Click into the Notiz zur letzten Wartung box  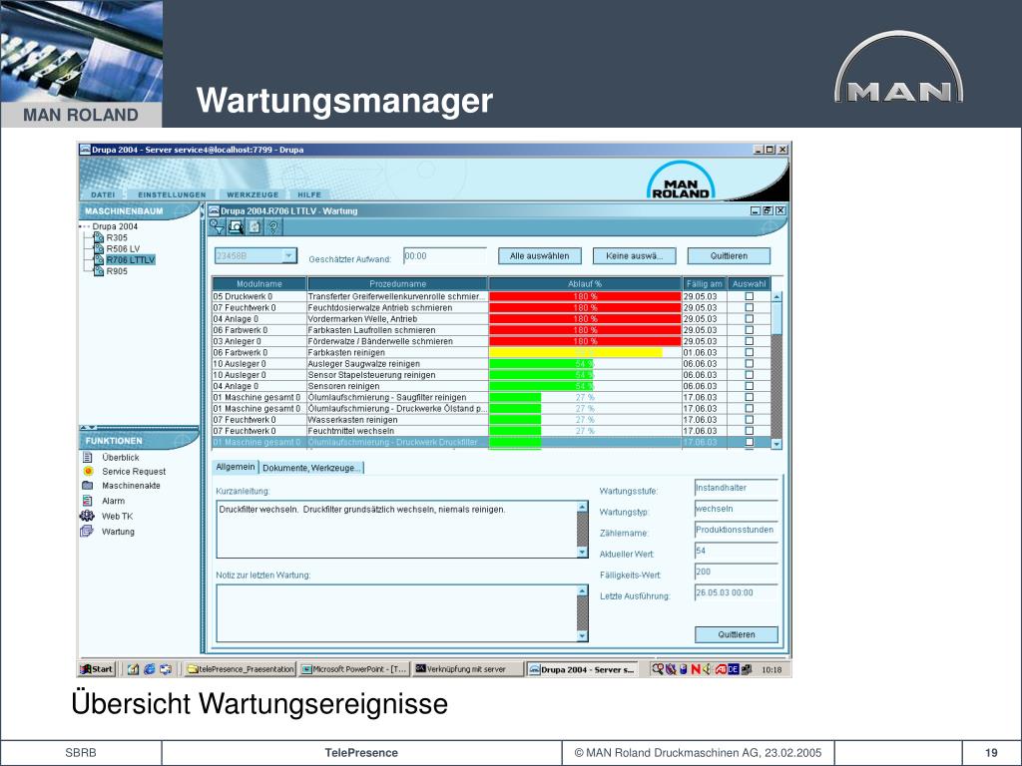(396, 613)
